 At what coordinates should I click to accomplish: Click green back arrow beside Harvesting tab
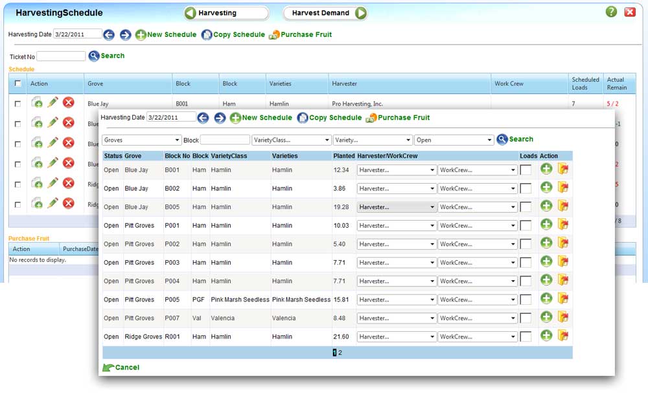tap(190, 13)
